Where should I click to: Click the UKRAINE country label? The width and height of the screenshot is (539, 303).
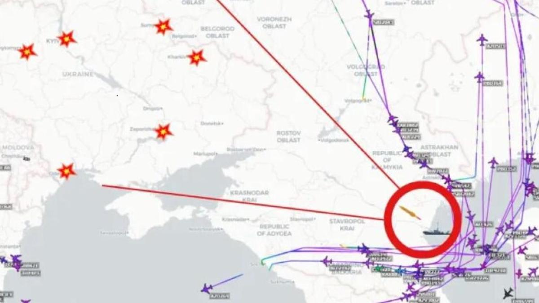[78, 74]
